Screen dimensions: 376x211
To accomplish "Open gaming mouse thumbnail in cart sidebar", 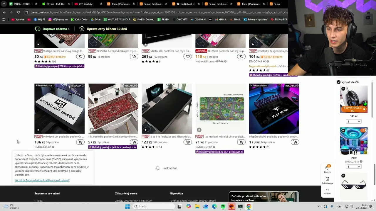I will 354,99.
